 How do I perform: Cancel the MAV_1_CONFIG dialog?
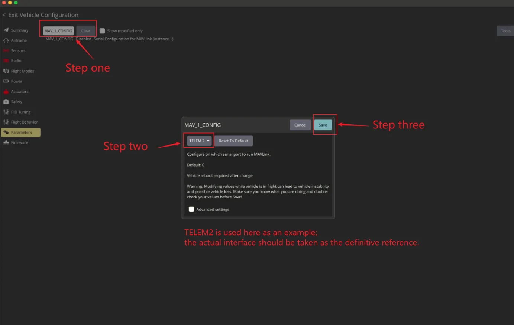coord(300,125)
